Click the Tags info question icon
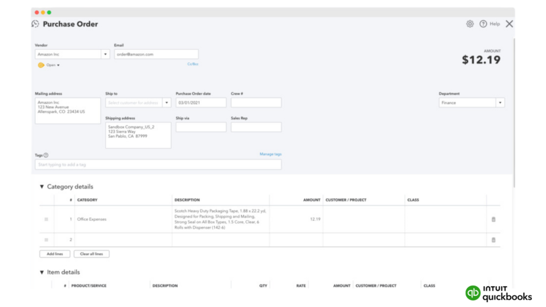 click(46, 155)
